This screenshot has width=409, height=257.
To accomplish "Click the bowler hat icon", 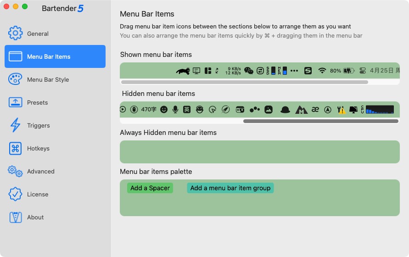I will pos(285,110).
